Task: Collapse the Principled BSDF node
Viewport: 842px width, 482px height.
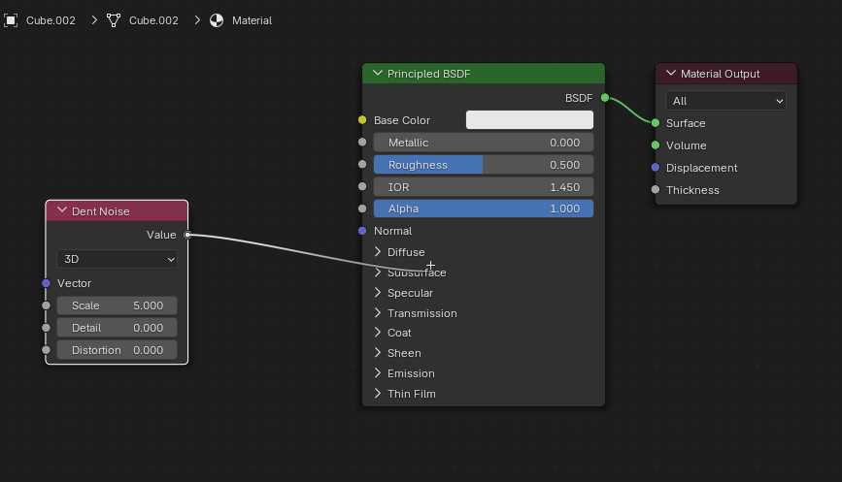Action: tap(378, 73)
